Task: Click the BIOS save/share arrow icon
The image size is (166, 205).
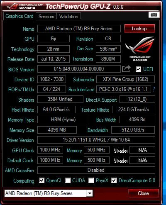Action: click(x=126, y=68)
